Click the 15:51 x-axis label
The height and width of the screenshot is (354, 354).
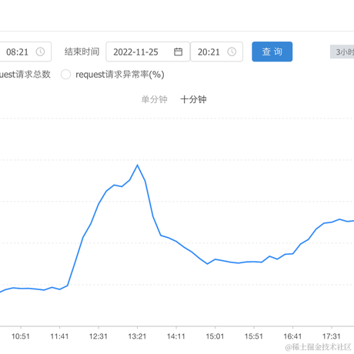(254, 336)
